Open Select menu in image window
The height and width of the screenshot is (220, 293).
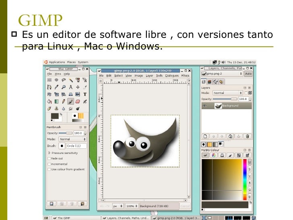pyautogui.click(x=118, y=75)
